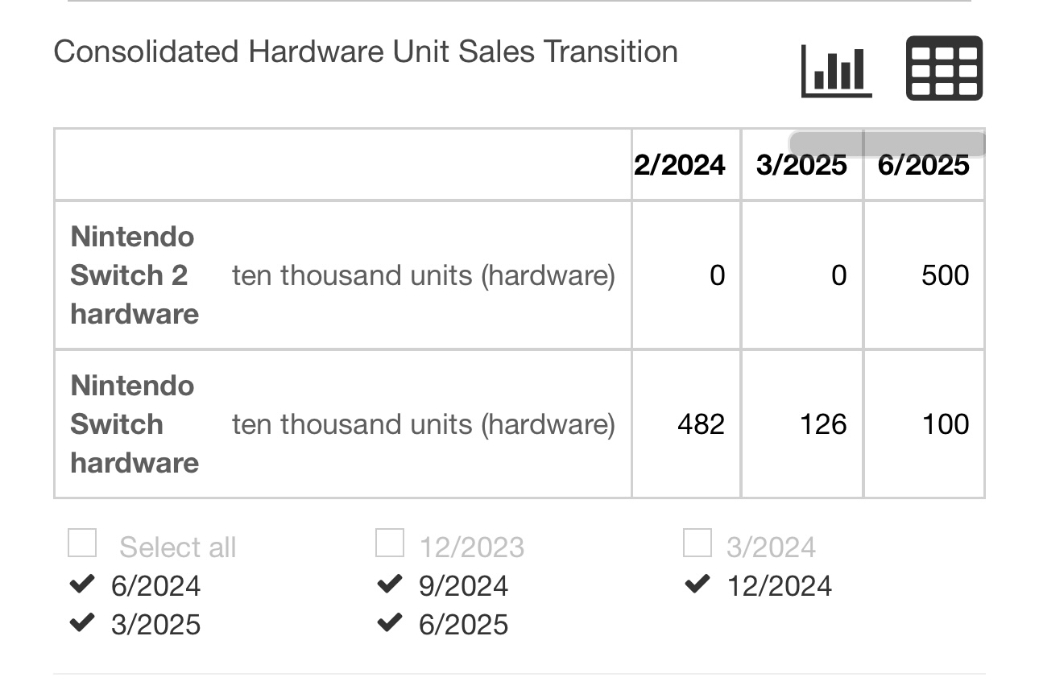Enable the 12/2023 period checkbox
1039x694 pixels.
tap(390, 543)
